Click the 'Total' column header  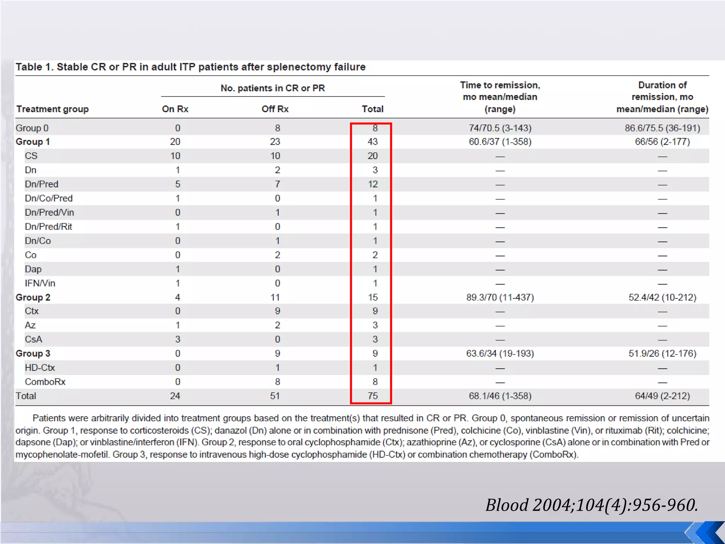coord(372,109)
